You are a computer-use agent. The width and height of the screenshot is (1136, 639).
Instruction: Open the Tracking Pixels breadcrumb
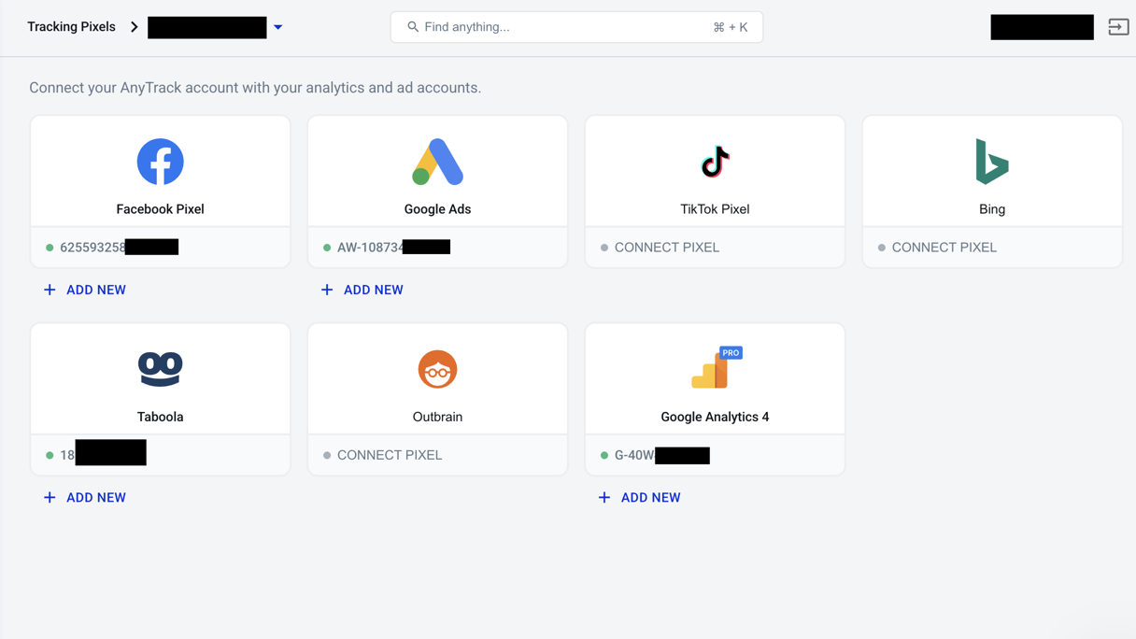pyautogui.click(x=71, y=27)
